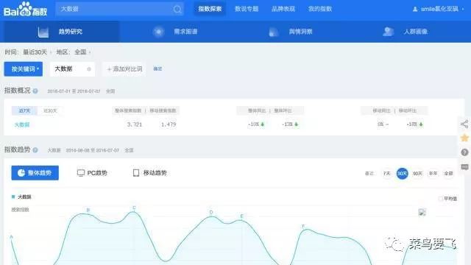This screenshot has width=471, height=265.
Task: Click chart marker F on the trend line
Action: [303, 226]
